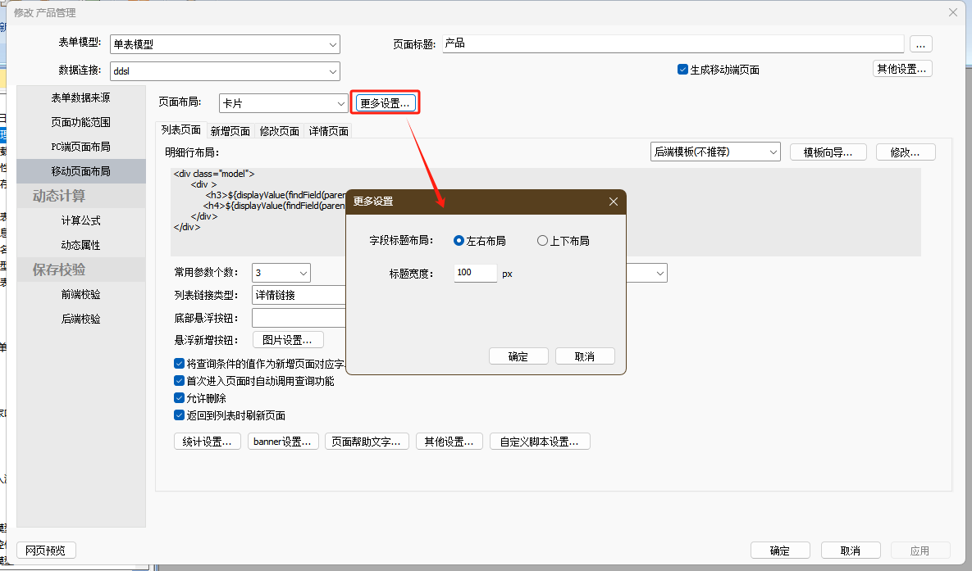Uncheck the 允许删除 checkbox
This screenshot has height=571, width=972.
pos(180,398)
